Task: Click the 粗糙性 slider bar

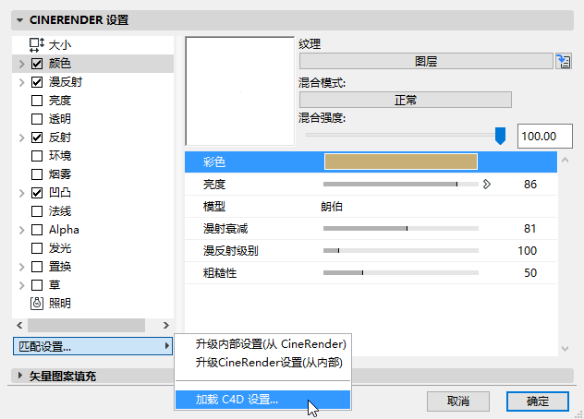Action: pos(401,273)
